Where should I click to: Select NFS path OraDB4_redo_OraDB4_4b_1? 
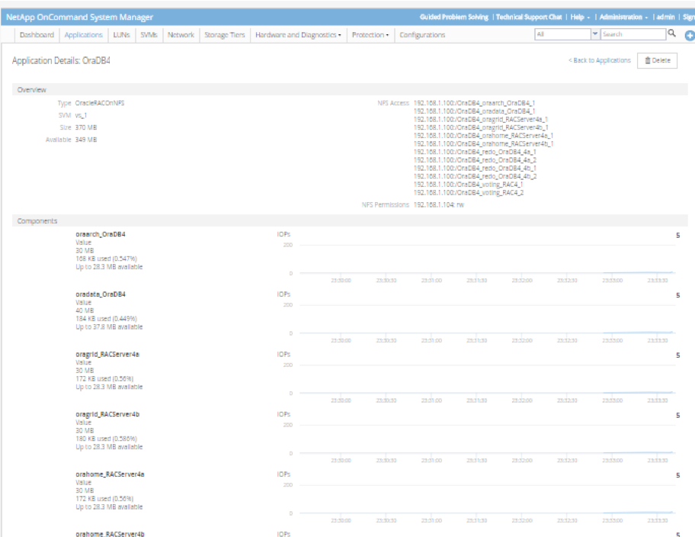[x=475, y=168]
